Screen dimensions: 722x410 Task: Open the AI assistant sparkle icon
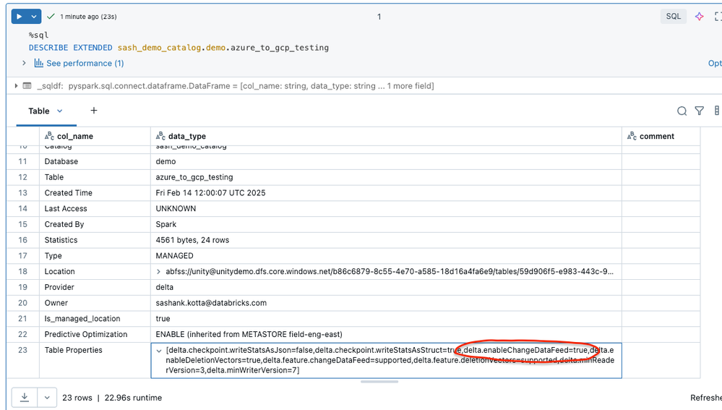point(699,16)
